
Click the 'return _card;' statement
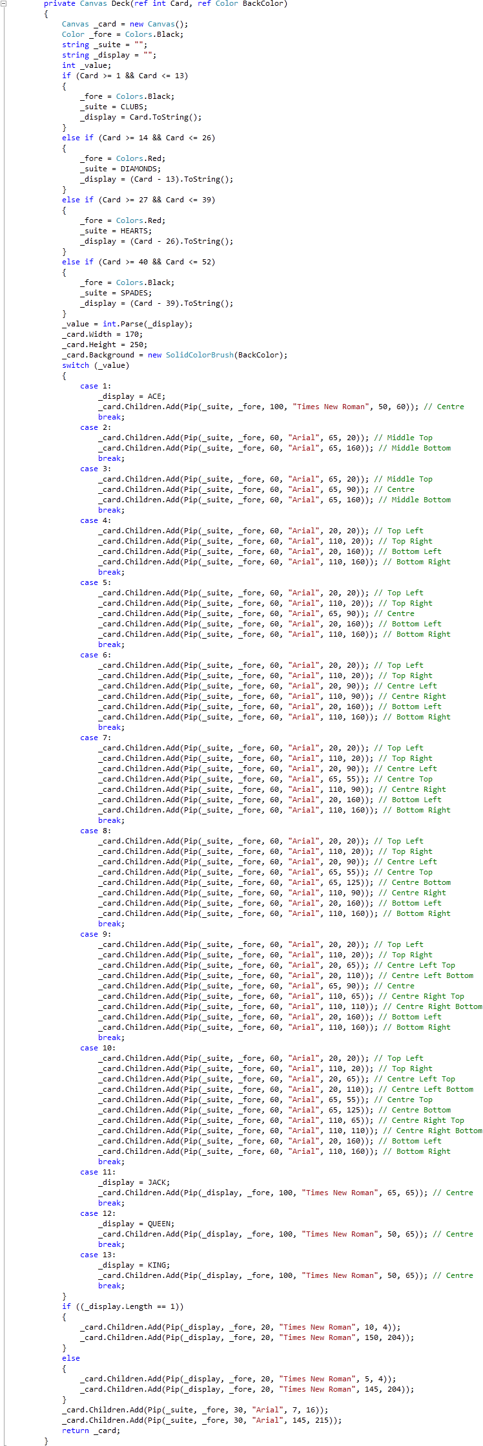pyautogui.click(x=91, y=1430)
